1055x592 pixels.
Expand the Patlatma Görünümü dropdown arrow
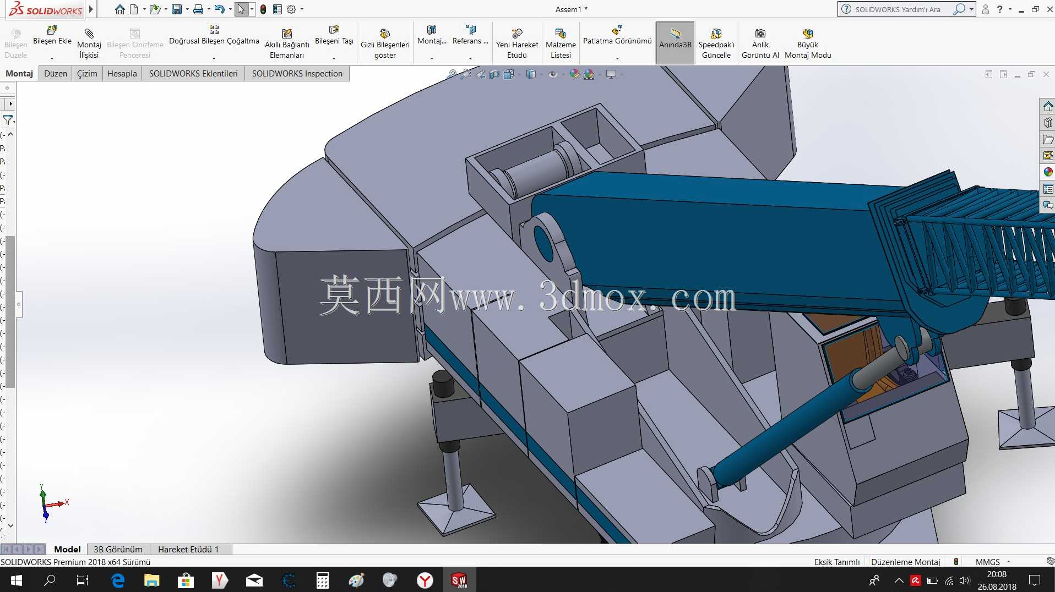[617, 58]
